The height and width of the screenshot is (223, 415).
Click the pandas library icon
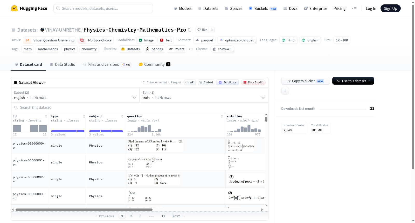pyautogui.click(x=148, y=49)
